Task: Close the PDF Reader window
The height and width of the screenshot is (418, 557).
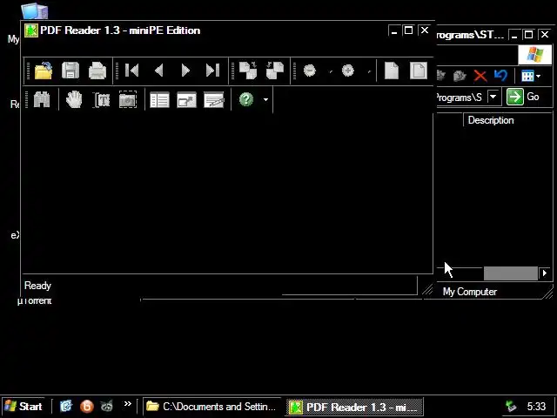Action: pyautogui.click(x=425, y=30)
